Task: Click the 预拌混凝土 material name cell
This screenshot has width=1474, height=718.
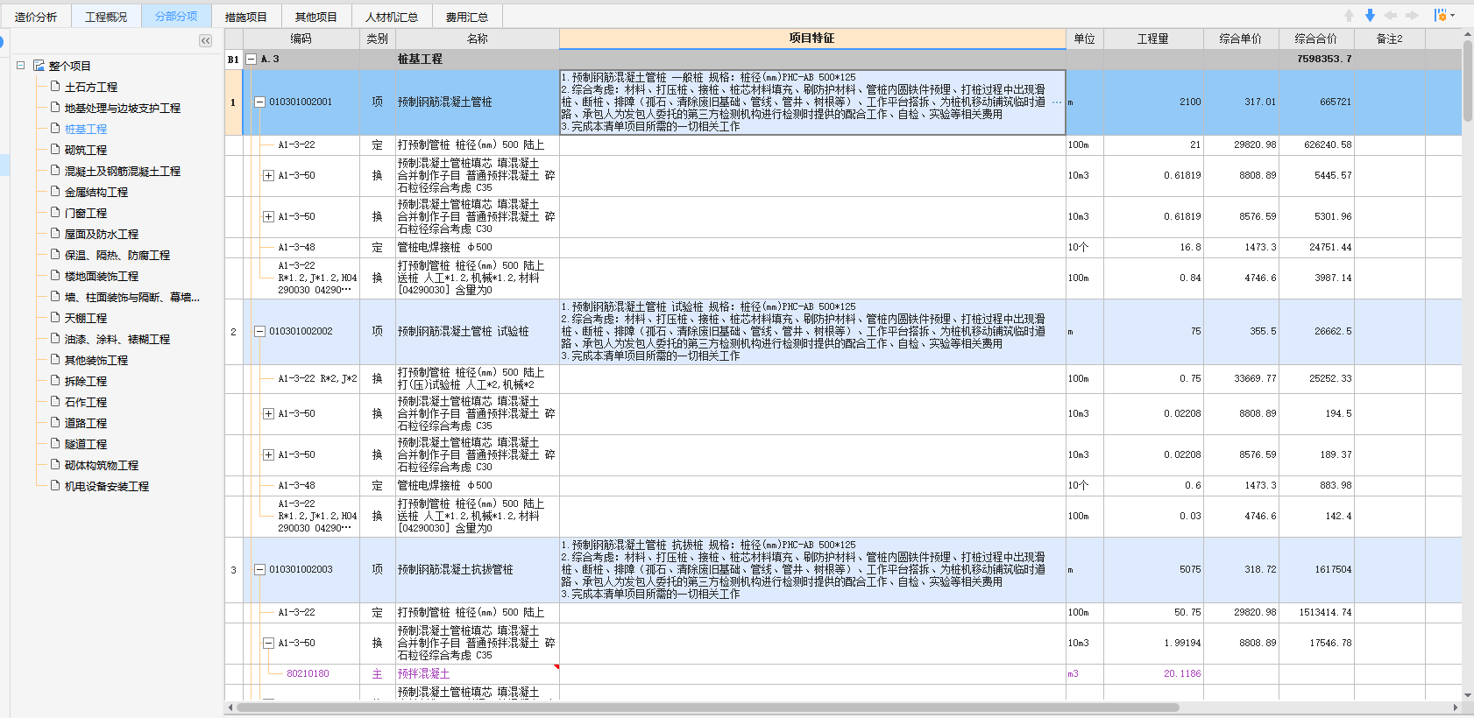Action: [478, 674]
